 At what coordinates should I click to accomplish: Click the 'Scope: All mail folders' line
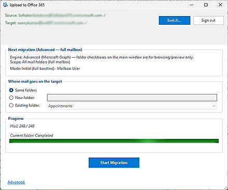point(40,62)
